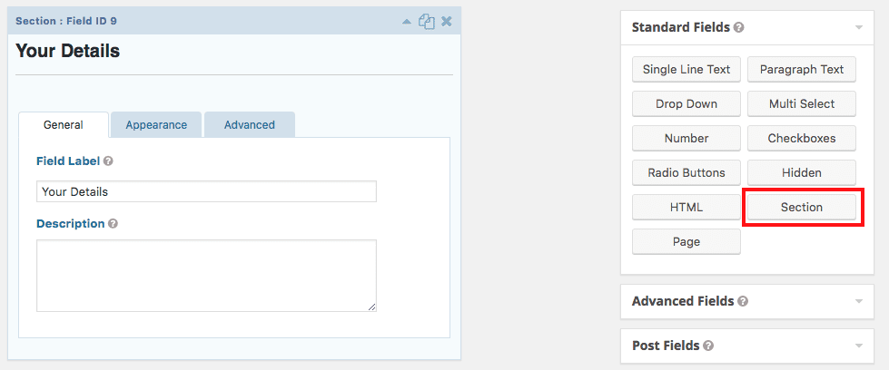Click the Field Label text input
The height and width of the screenshot is (370, 889).
(206, 191)
